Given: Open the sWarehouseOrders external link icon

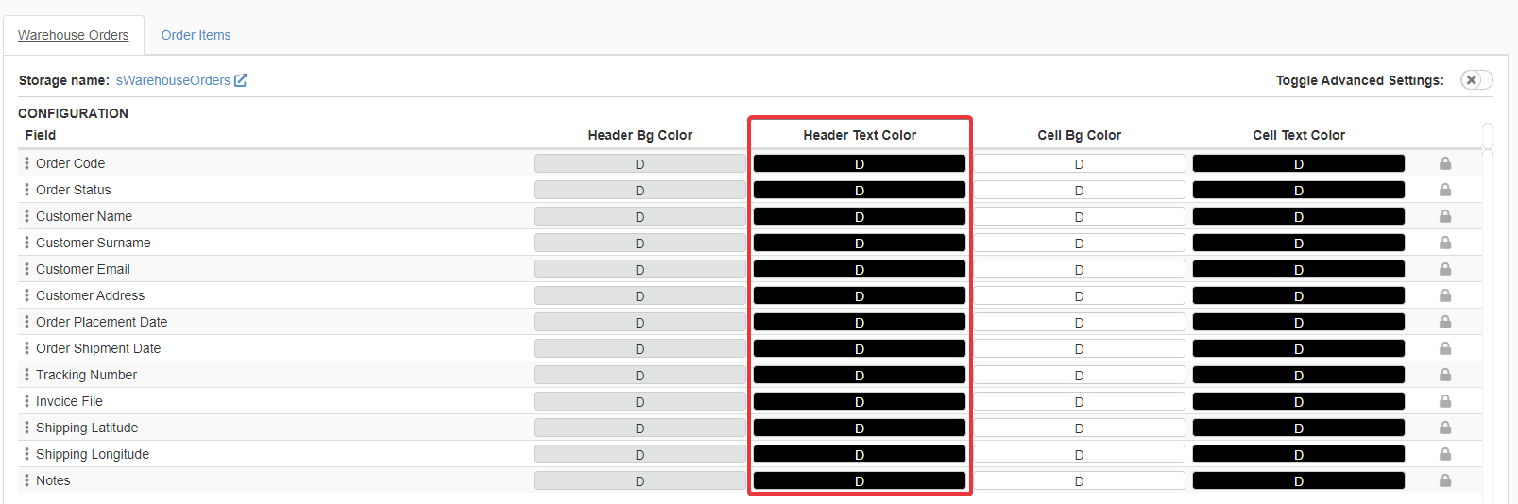Looking at the screenshot, I should click(x=241, y=80).
